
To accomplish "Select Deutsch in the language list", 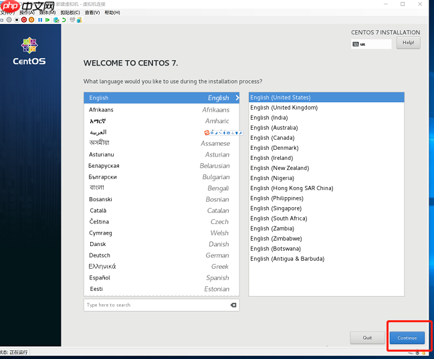I will click(162, 255).
